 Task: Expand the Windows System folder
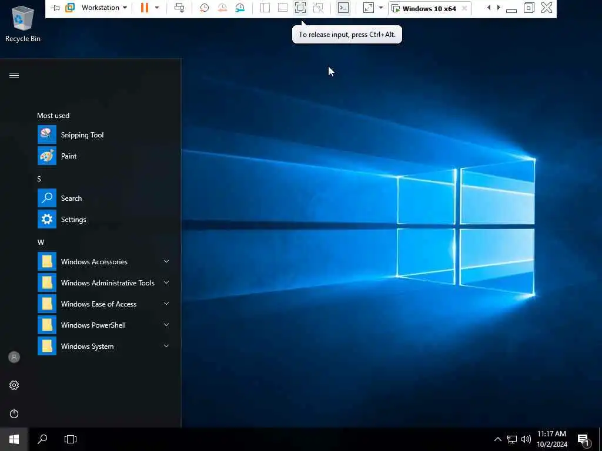(x=105, y=345)
